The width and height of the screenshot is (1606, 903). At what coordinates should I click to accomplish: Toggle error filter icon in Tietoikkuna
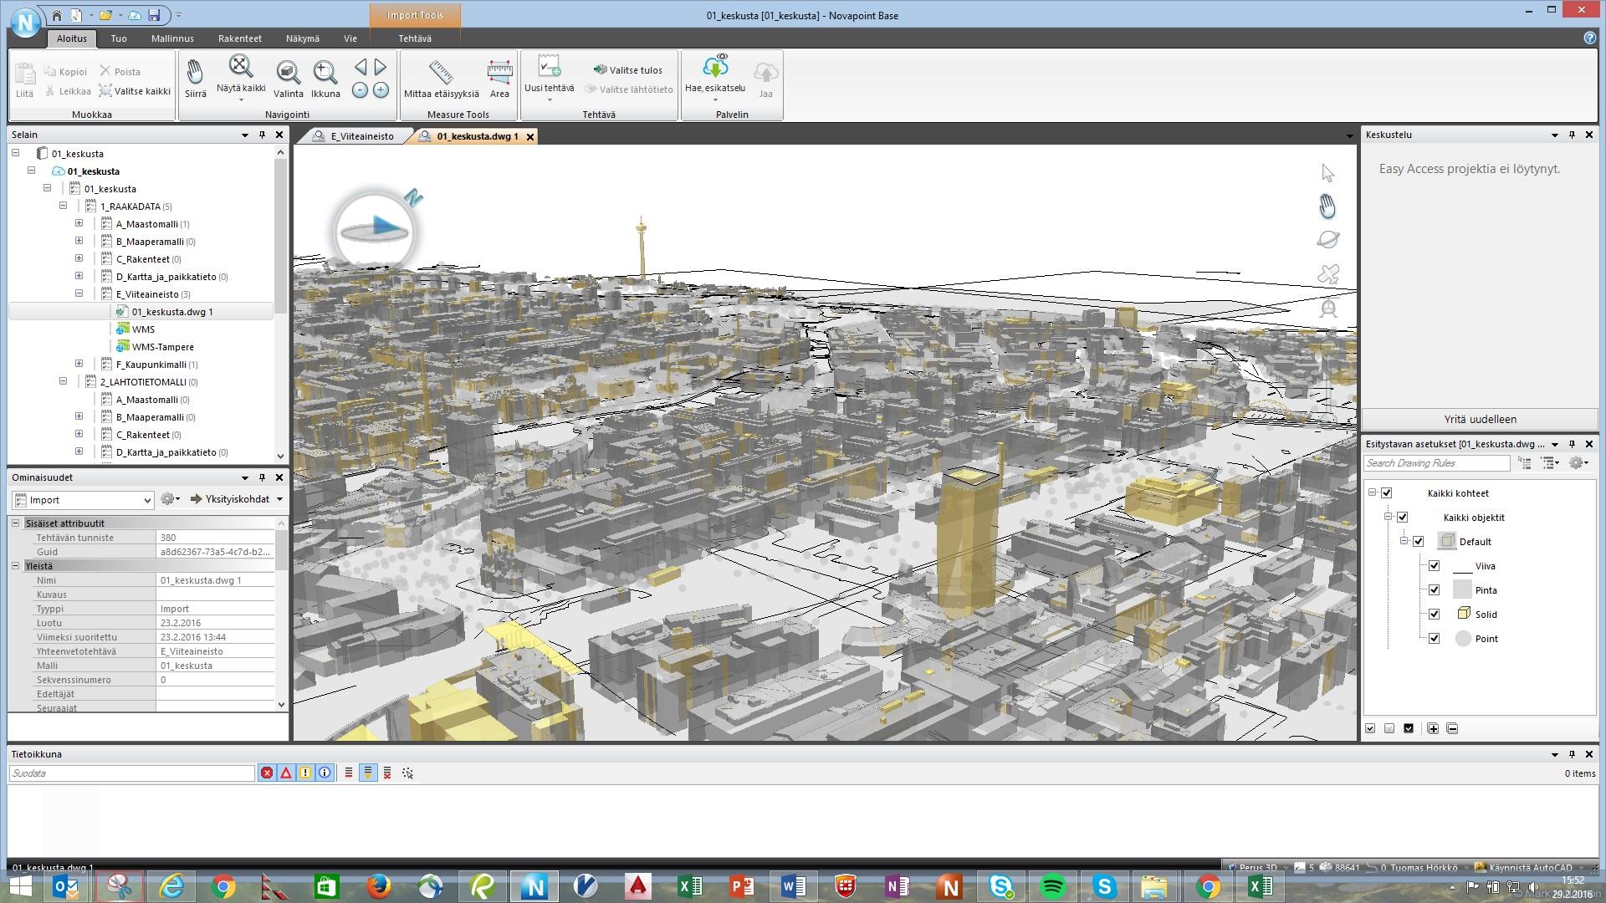click(x=267, y=773)
